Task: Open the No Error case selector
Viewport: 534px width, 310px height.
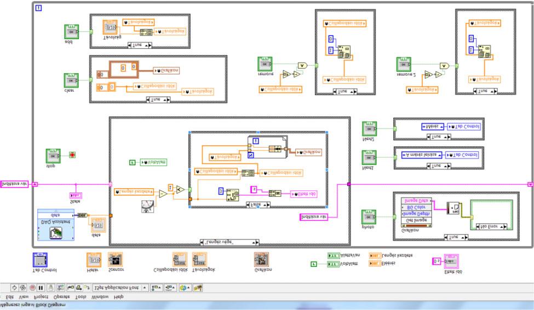Action: pyautogui.click(x=491, y=226)
